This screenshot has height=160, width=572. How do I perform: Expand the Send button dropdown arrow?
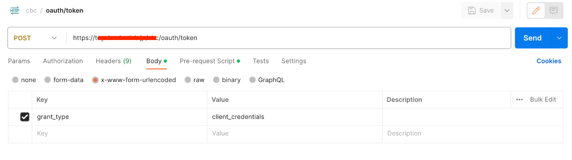pos(559,38)
